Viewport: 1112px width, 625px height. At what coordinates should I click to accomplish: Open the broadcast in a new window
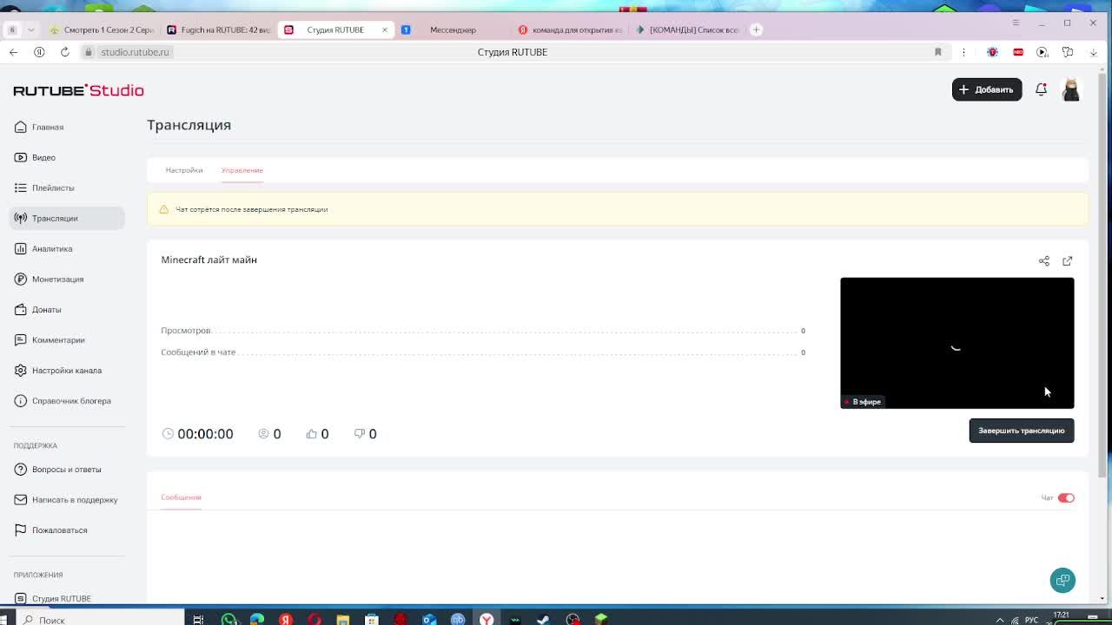[1067, 260]
